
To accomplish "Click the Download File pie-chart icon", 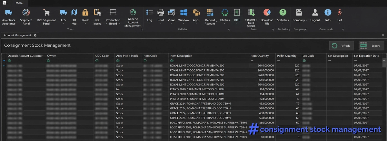I will click(267, 12).
